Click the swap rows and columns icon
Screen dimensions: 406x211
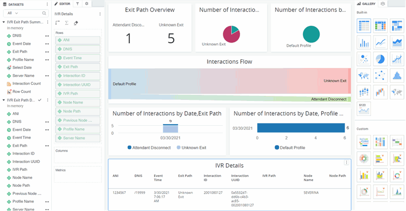click(x=57, y=23)
